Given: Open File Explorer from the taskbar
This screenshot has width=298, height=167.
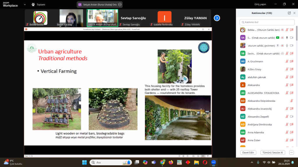Looking at the screenshot, I should pyautogui.click(x=196, y=162).
